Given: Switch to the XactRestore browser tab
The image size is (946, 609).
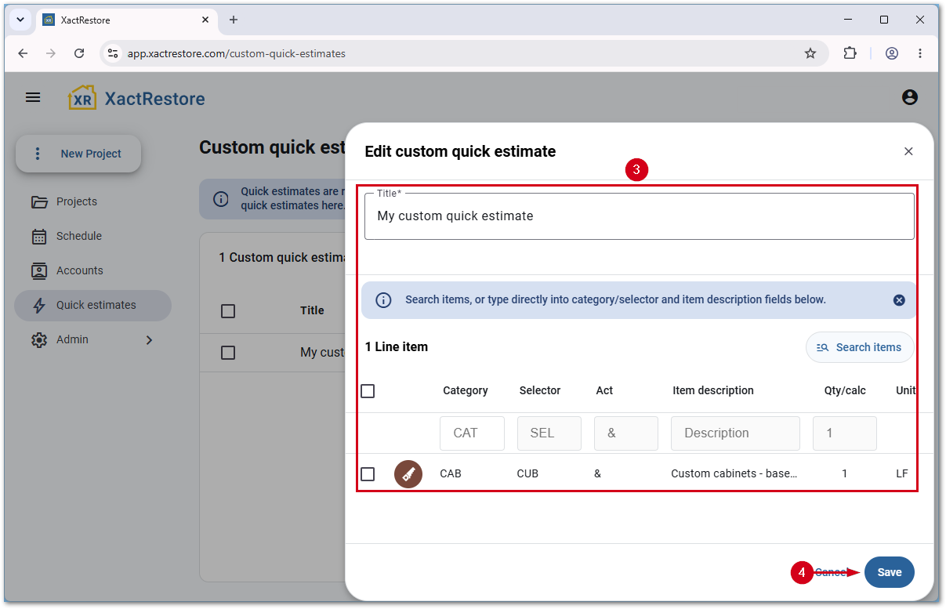Looking at the screenshot, I should [x=125, y=20].
